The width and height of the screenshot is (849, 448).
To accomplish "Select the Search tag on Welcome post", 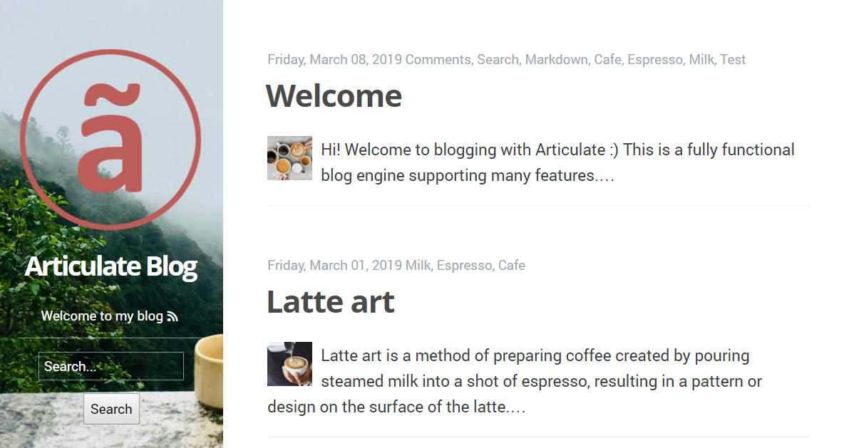I will (498, 60).
